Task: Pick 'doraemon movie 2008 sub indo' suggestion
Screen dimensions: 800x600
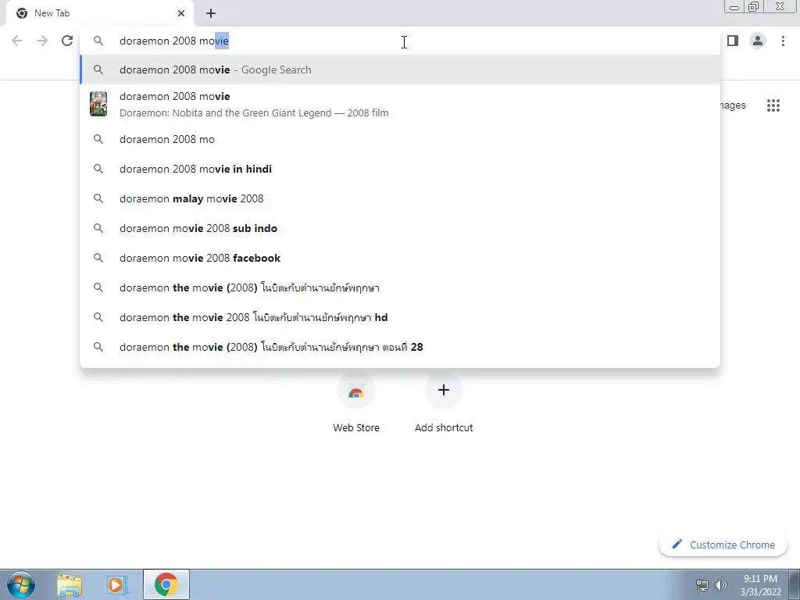Action: (400, 228)
